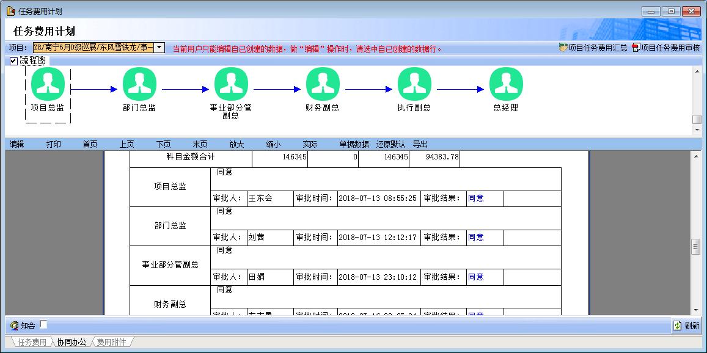Select the 部门总监 workflow node icon
Image resolution: width=707 pixels, height=353 pixels.
point(139,84)
